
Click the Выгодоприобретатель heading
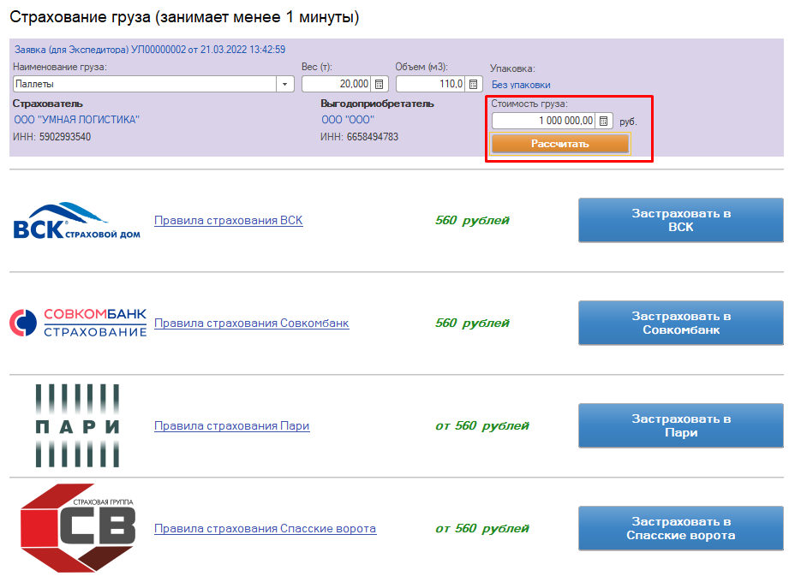click(378, 104)
